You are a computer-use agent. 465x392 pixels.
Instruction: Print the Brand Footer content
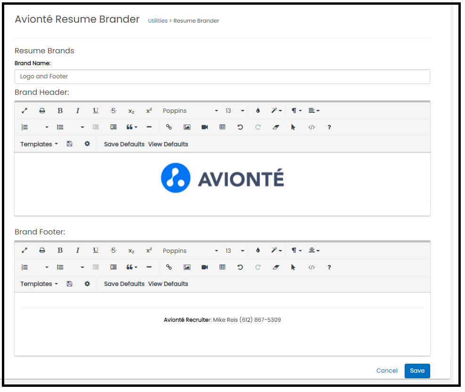(x=42, y=250)
